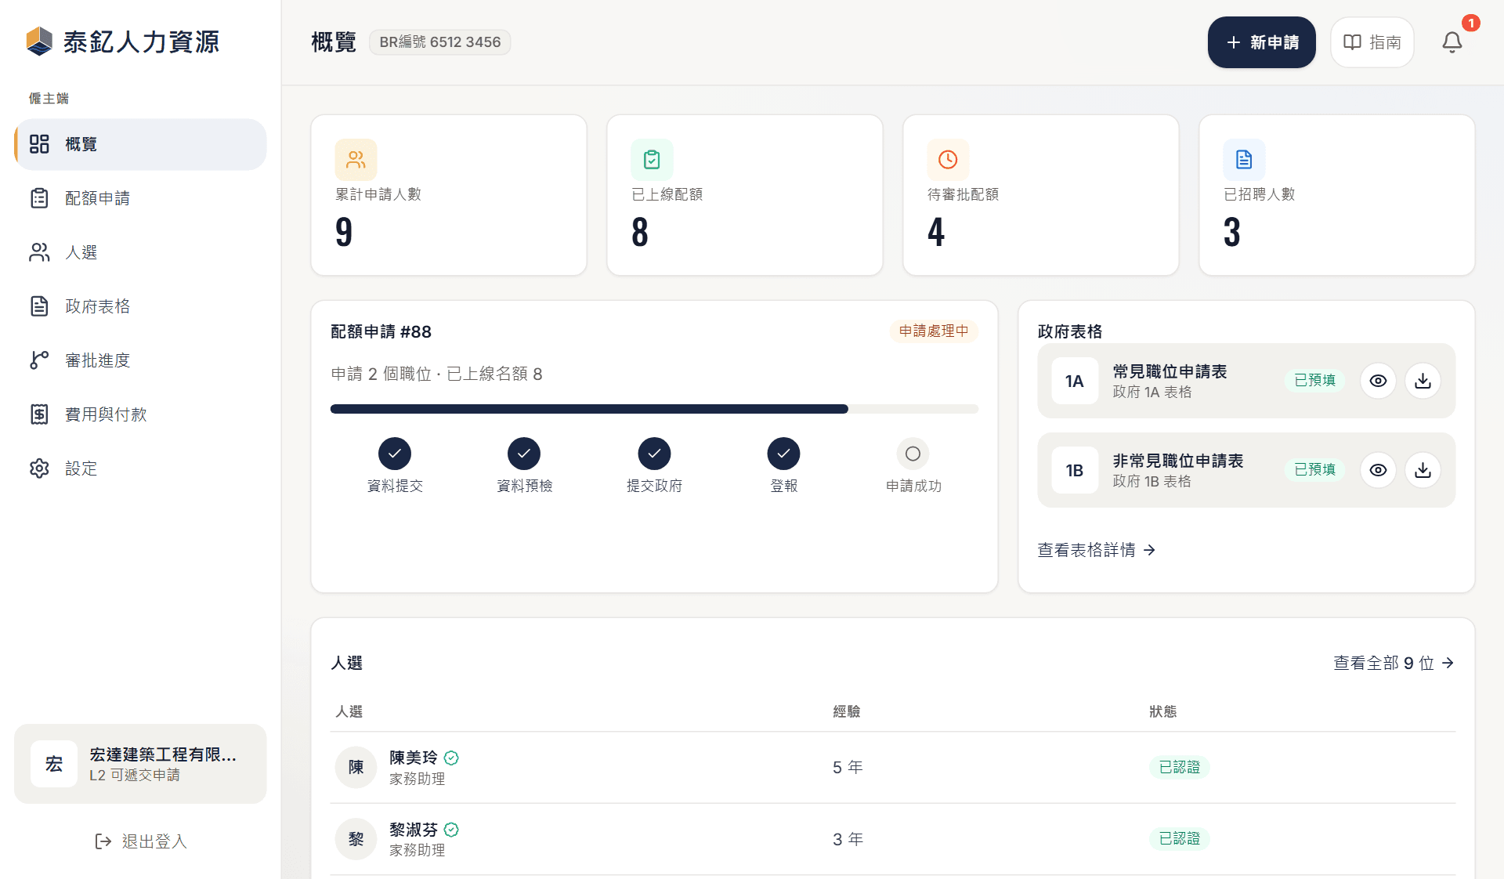The width and height of the screenshot is (1504, 879).
Task: Click the 提交政府 completed step icon
Action: pyautogui.click(x=654, y=454)
